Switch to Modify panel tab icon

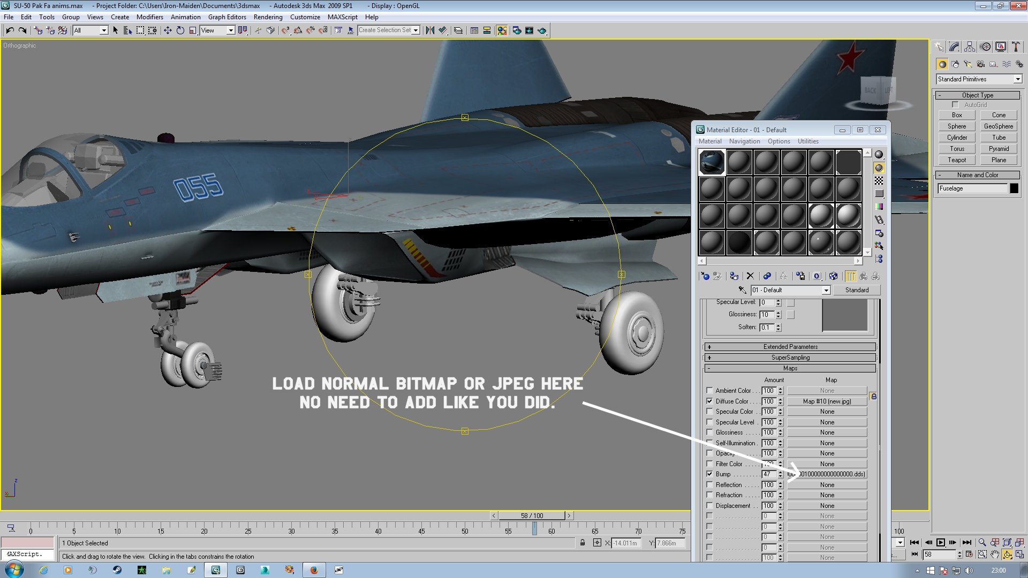[x=954, y=47]
